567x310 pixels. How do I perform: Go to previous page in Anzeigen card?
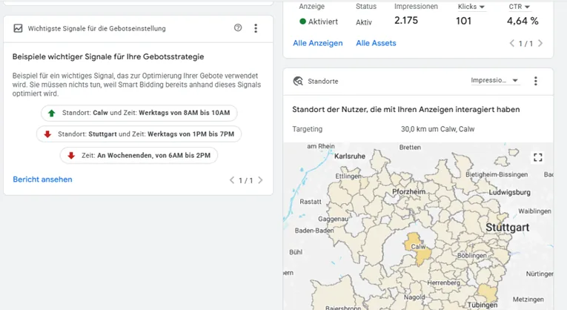point(511,44)
